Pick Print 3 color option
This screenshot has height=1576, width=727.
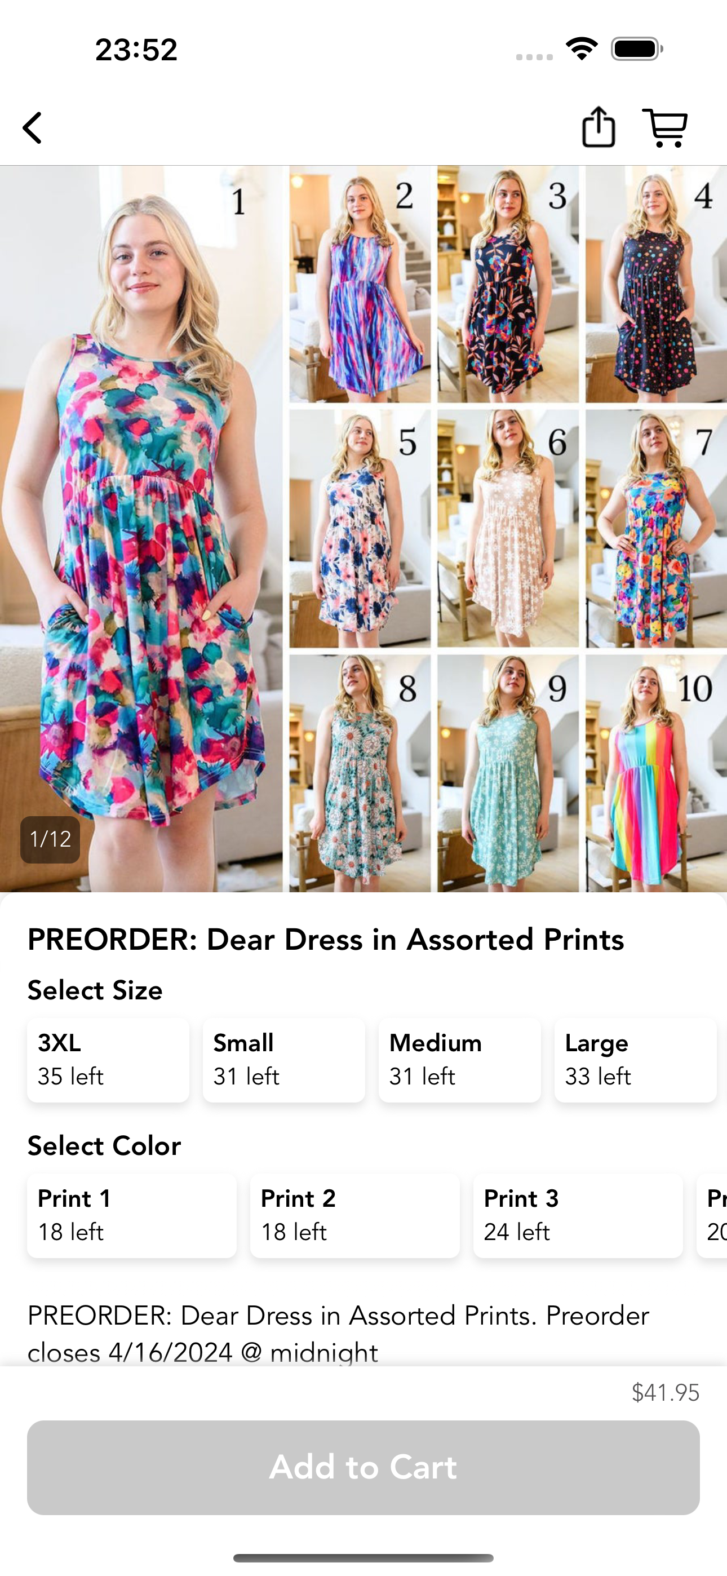[x=578, y=1216]
